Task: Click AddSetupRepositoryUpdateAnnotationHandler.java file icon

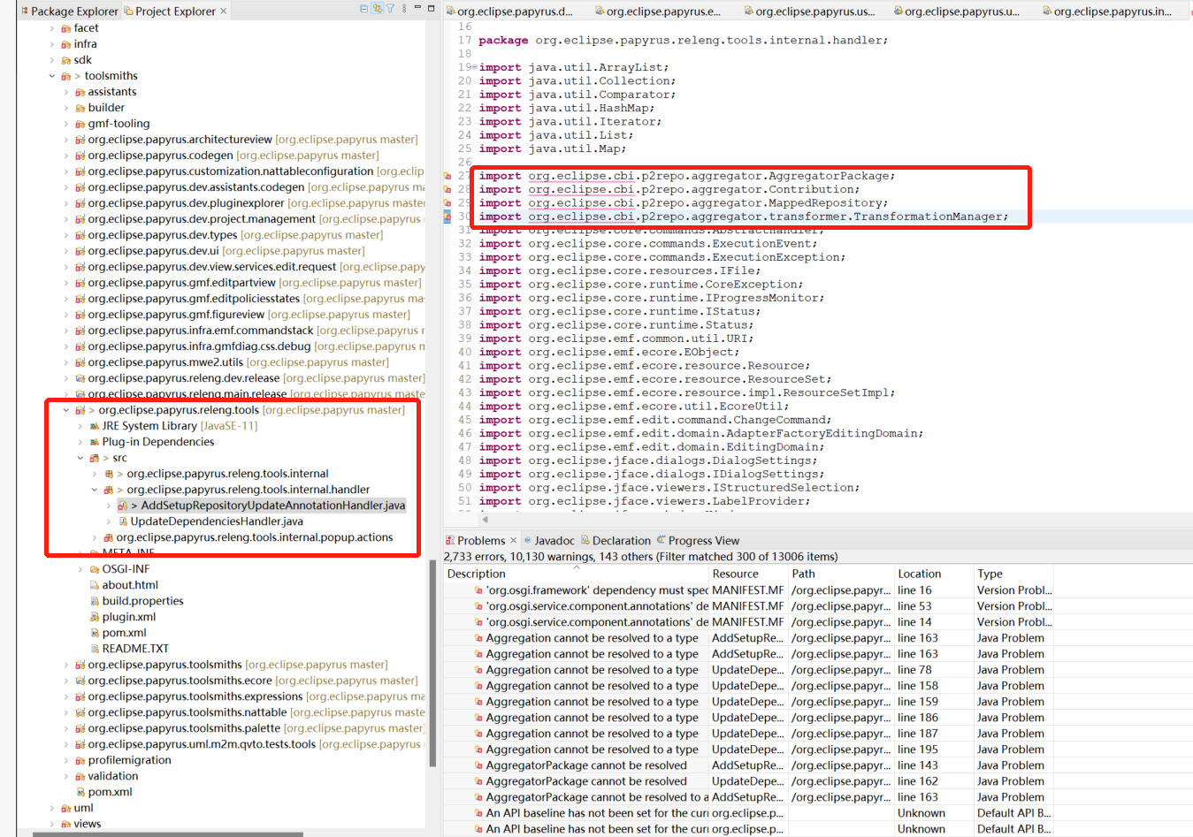Action: pos(123,506)
